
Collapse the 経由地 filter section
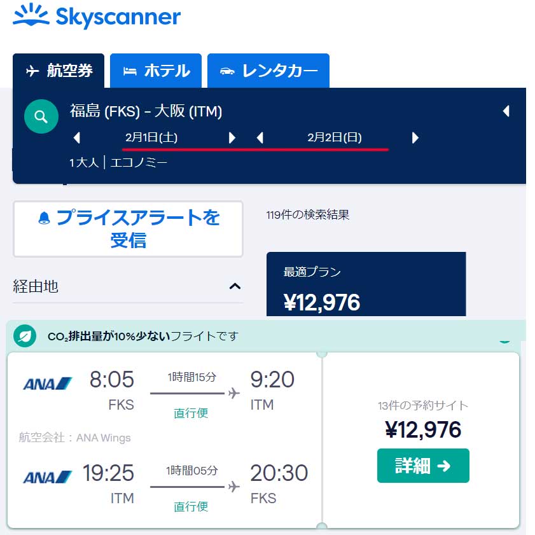click(235, 286)
